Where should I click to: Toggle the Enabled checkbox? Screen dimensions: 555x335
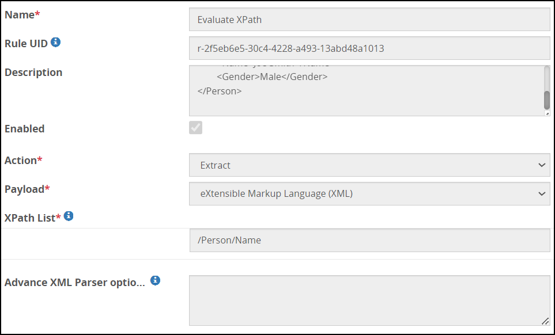tap(196, 128)
